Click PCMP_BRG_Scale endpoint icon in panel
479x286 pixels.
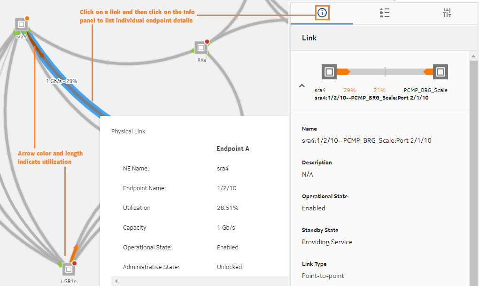(x=440, y=72)
